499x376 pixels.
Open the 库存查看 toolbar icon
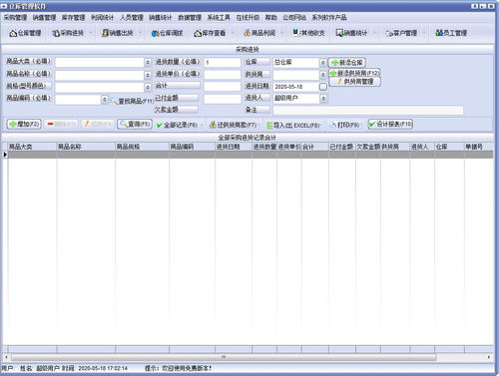210,33
